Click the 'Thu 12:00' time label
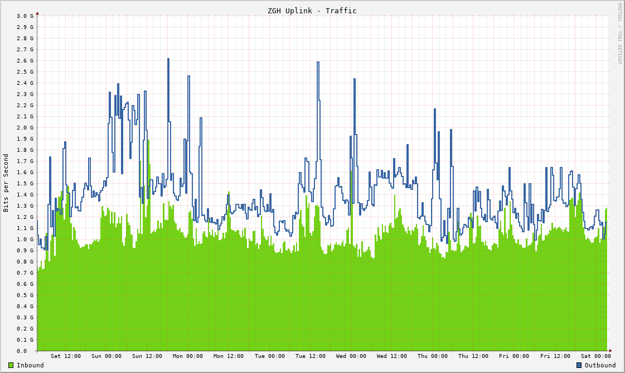 [x=473, y=356]
